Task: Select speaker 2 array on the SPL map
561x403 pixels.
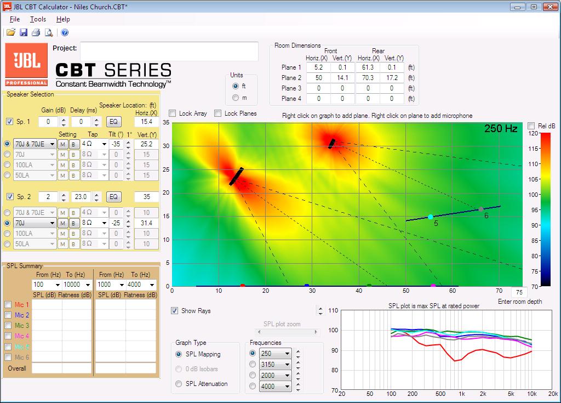Action: click(332, 144)
